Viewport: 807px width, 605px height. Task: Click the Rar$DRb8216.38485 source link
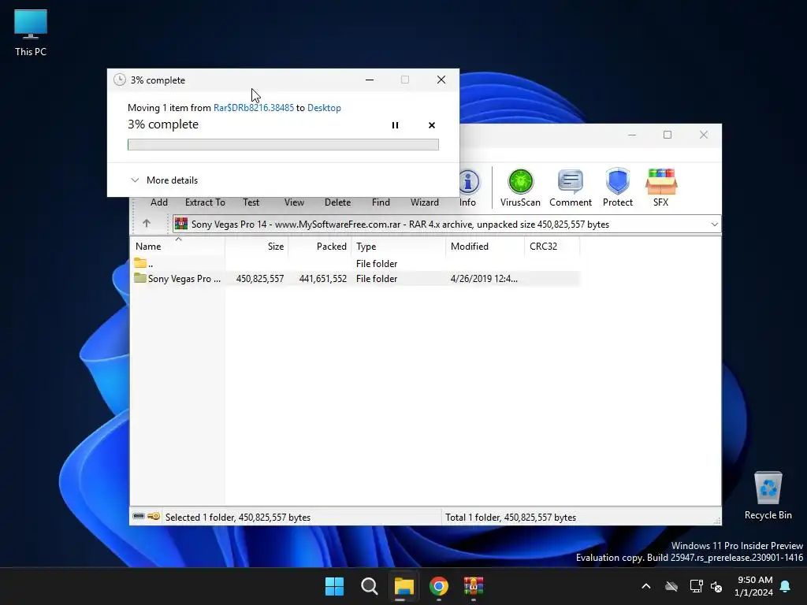[254, 107]
